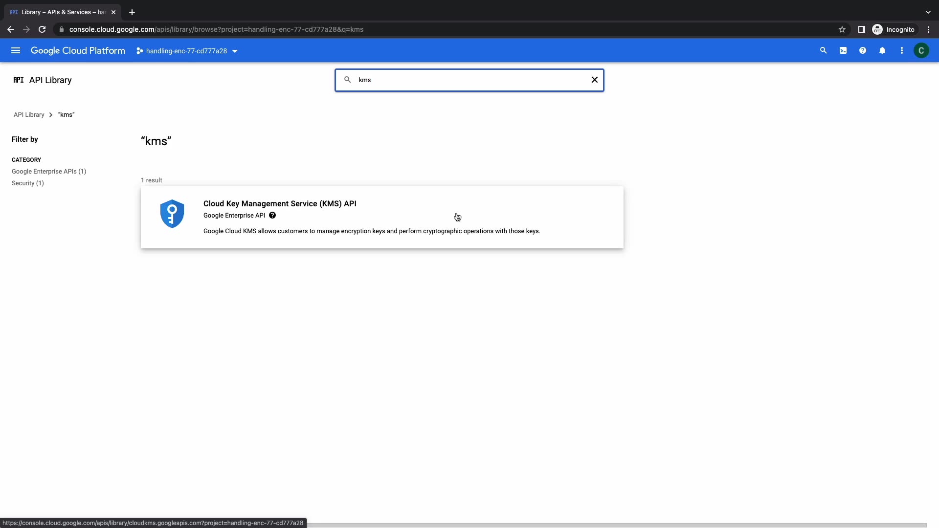Image resolution: width=939 pixels, height=528 pixels.
Task: Open the notifications bell
Action: (x=882, y=51)
